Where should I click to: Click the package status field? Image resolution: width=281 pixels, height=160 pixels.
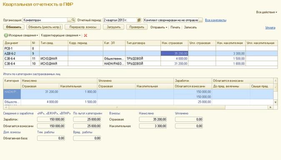click(x=171, y=20)
